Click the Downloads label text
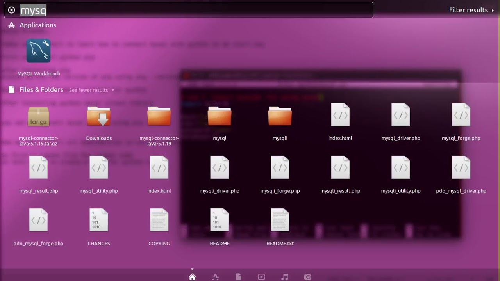This screenshot has width=500, height=281. 99,138
